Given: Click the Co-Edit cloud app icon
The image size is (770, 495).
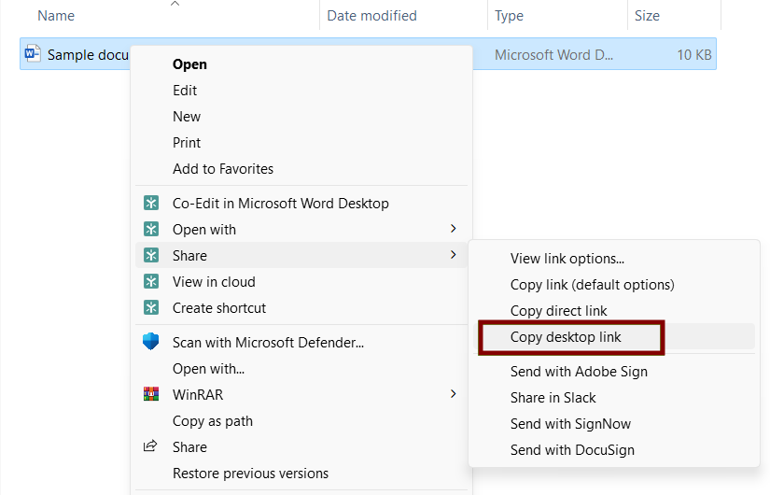Looking at the screenshot, I should (x=150, y=204).
